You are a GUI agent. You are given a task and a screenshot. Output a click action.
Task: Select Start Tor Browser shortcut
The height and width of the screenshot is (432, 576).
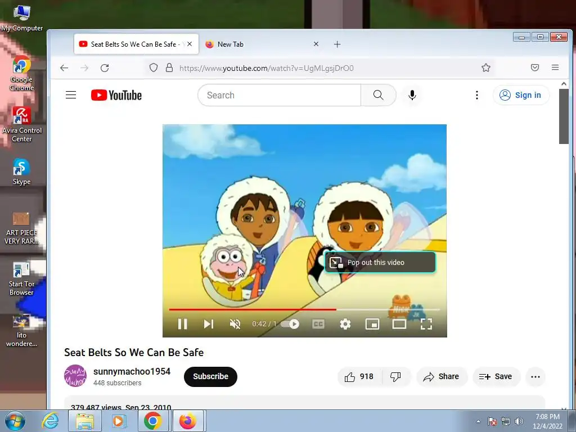pos(22,278)
